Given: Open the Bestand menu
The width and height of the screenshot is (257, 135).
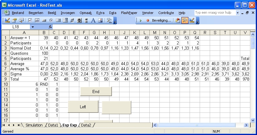Looking at the screenshot, I should 18,13.
